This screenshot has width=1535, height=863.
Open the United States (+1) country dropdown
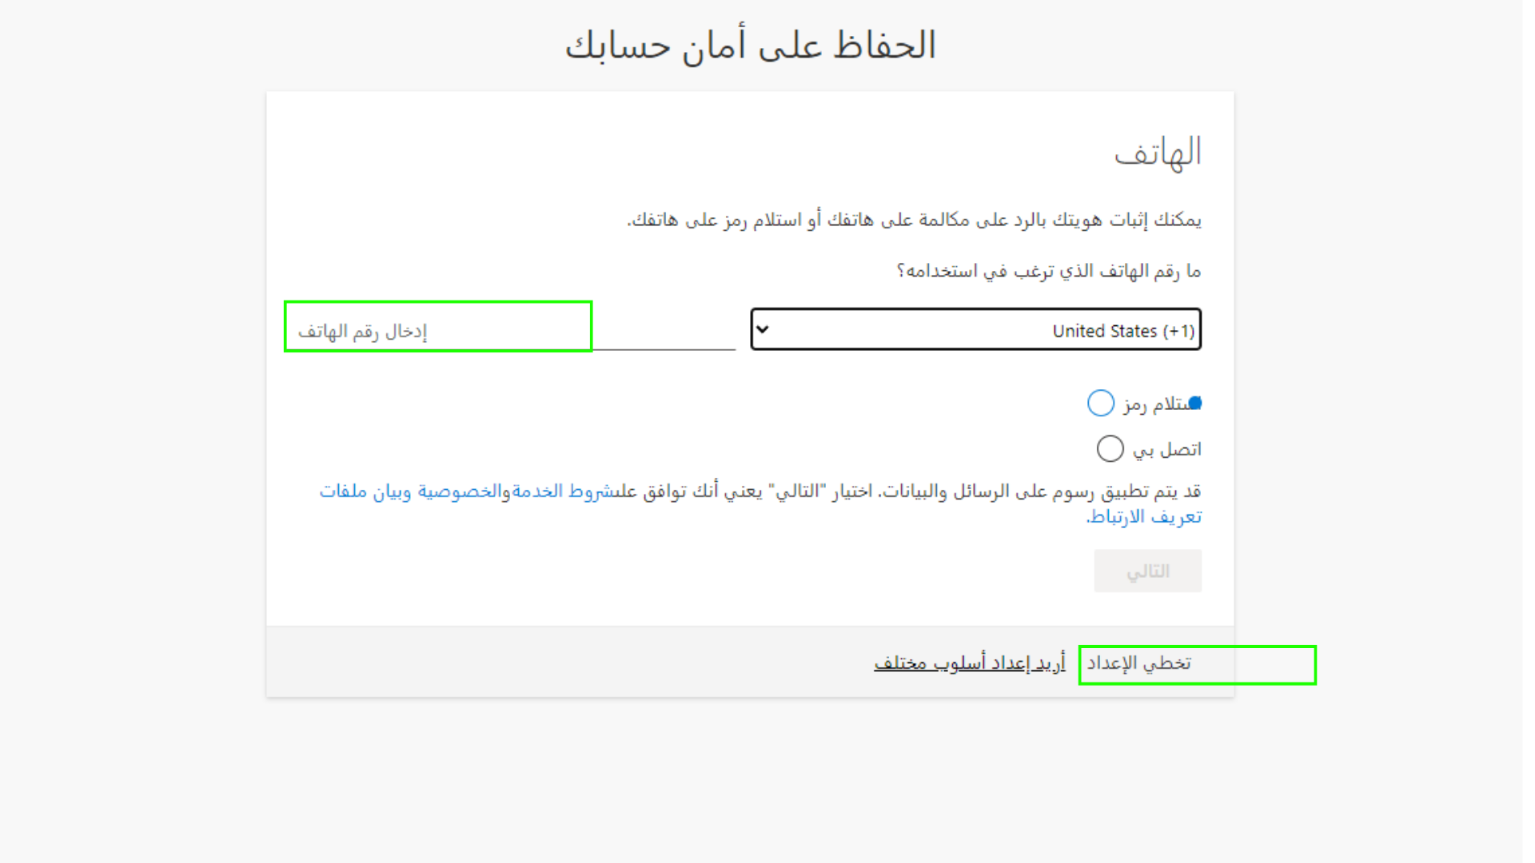(975, 330)
